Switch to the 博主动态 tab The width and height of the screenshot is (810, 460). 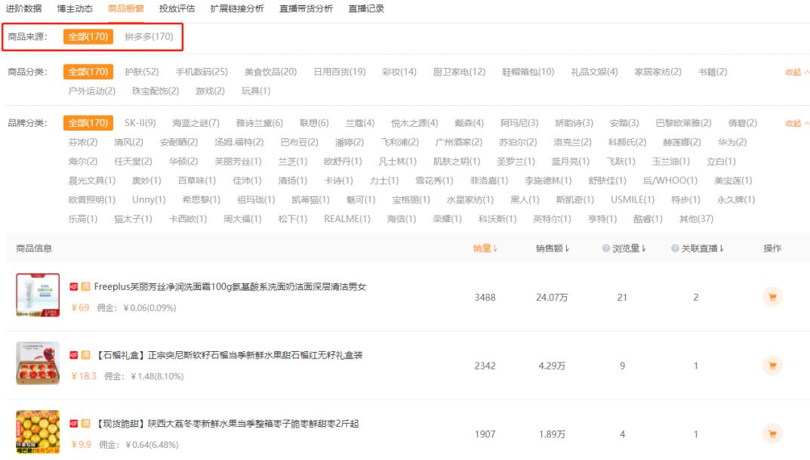(75, 8)
